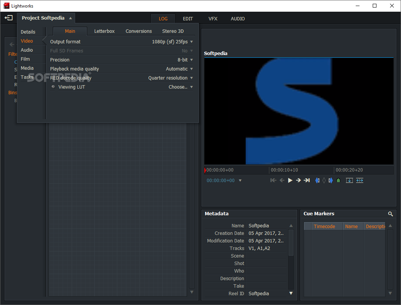Switch to the LOG workspace tab

[x=163, y=19]
